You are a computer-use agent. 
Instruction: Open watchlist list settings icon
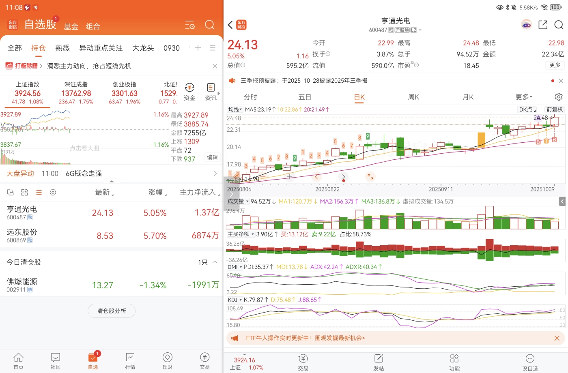190,25
